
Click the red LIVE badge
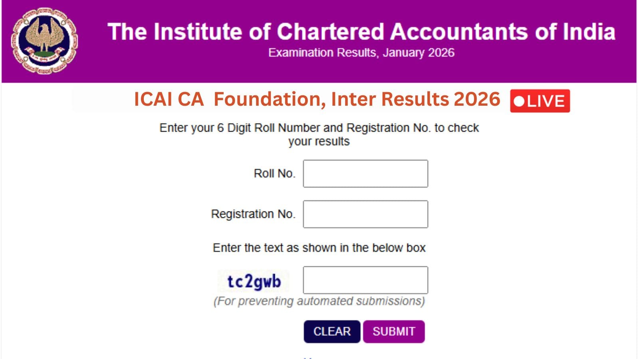pos(540,101)
